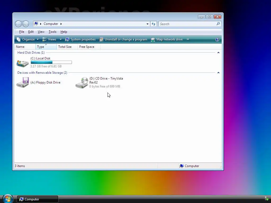Select the CD Drive icon
The image size is (271, 203).
pos(82,83)
